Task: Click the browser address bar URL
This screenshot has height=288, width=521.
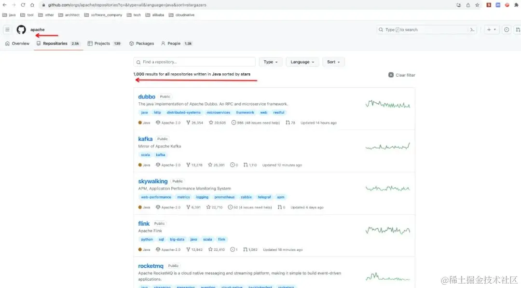Action: point(127,5)
